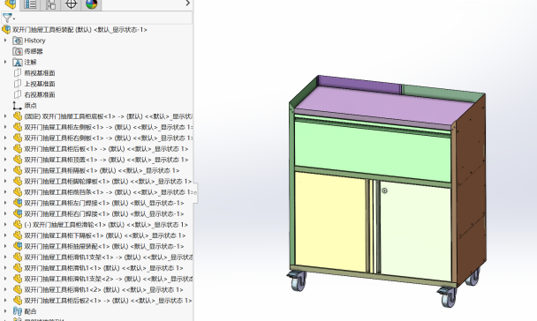Expand the 右门焊接<1> sub-assembly
The image size is (537, 321).
pos(5,213)
